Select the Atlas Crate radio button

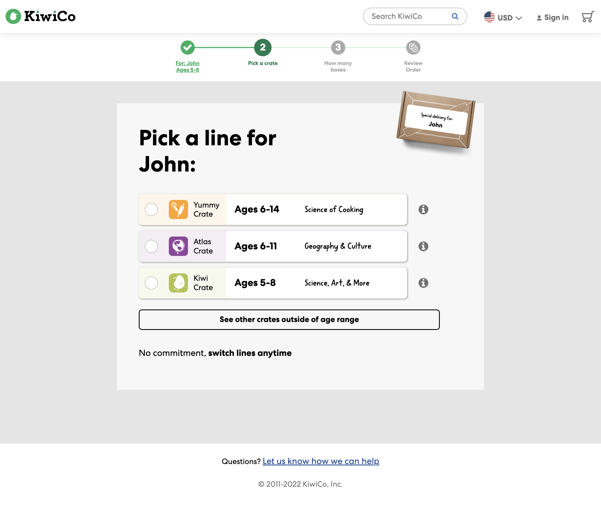coord(151,246)
